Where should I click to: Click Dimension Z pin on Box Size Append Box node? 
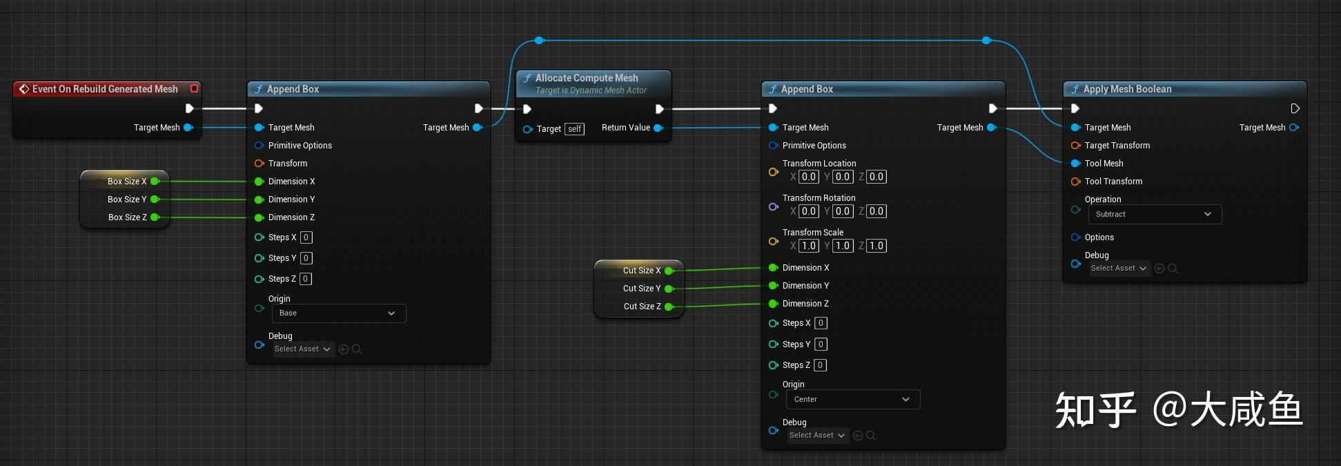pos(260,217)
